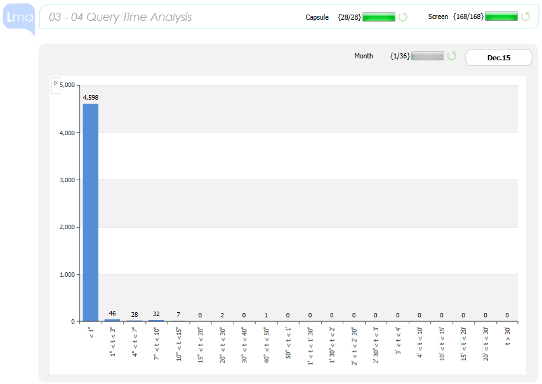The width and height of the screenshot is (542, 384).
Task: Click the Capsule {28/28} counter text
Action: [x=350, y=17]
